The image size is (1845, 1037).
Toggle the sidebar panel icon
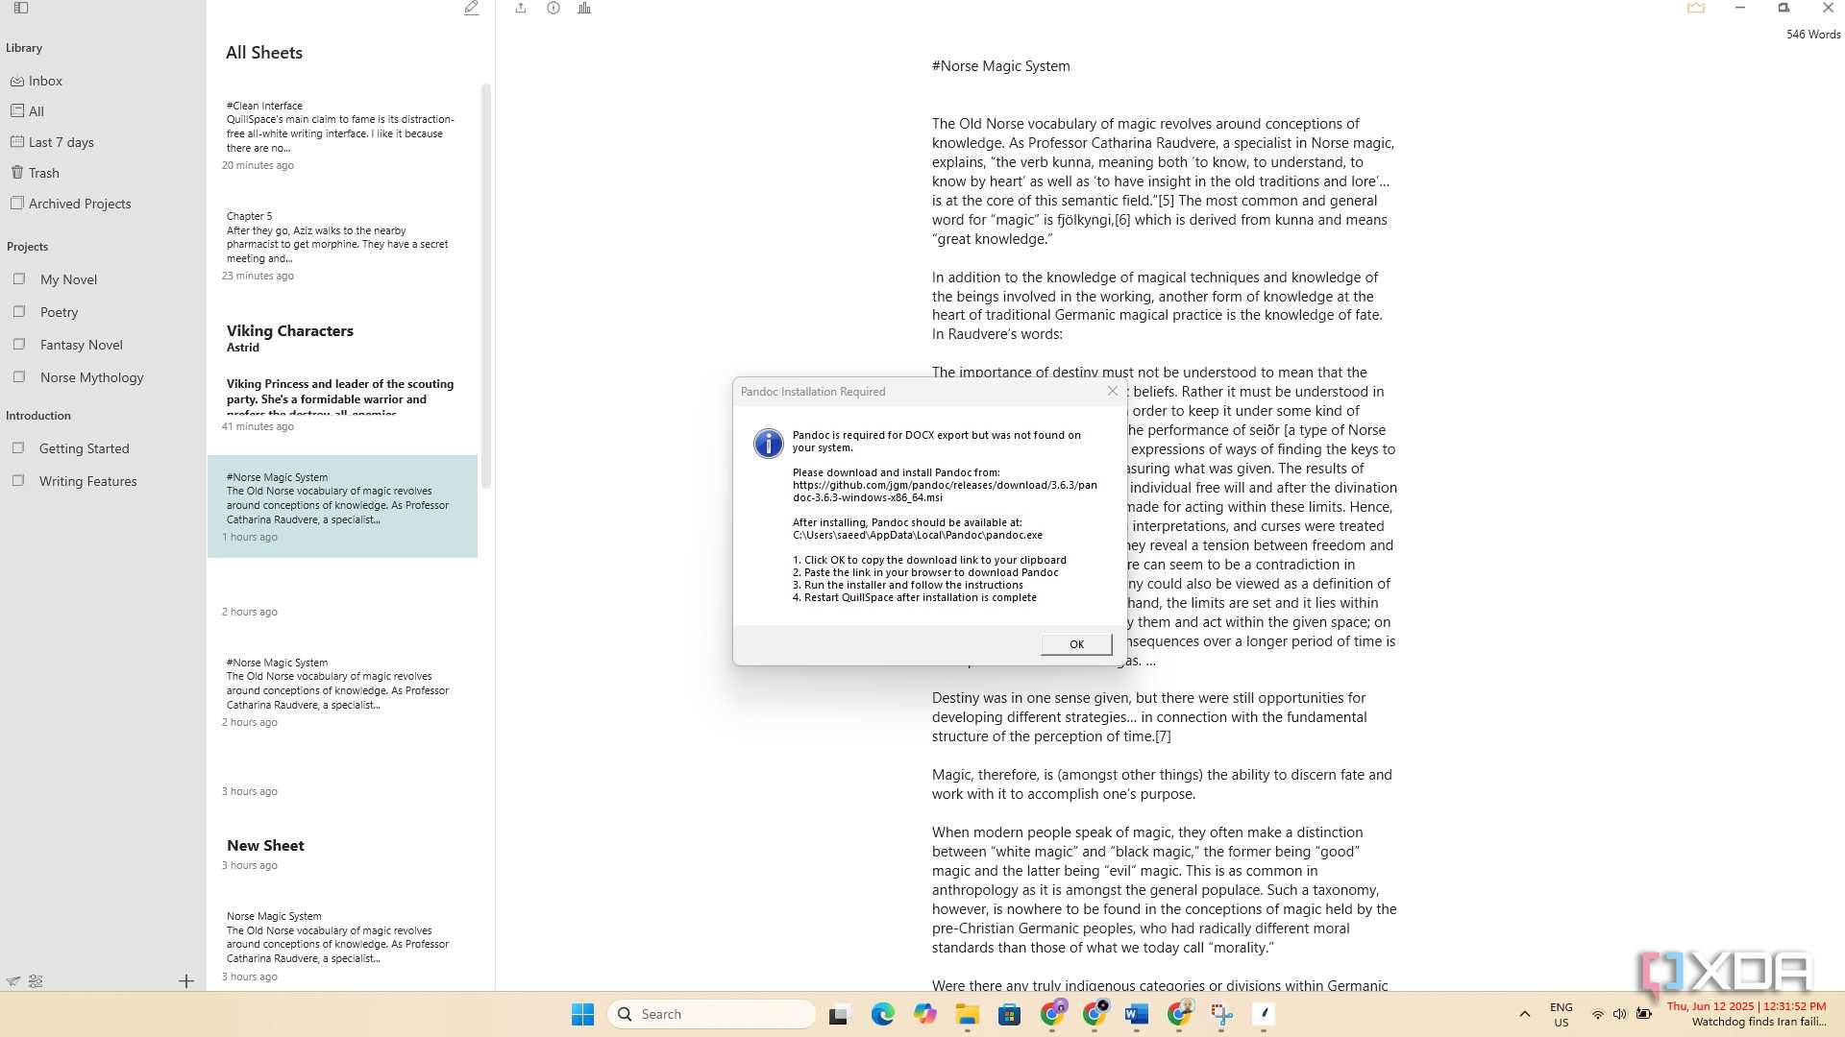tap(21, 8)
